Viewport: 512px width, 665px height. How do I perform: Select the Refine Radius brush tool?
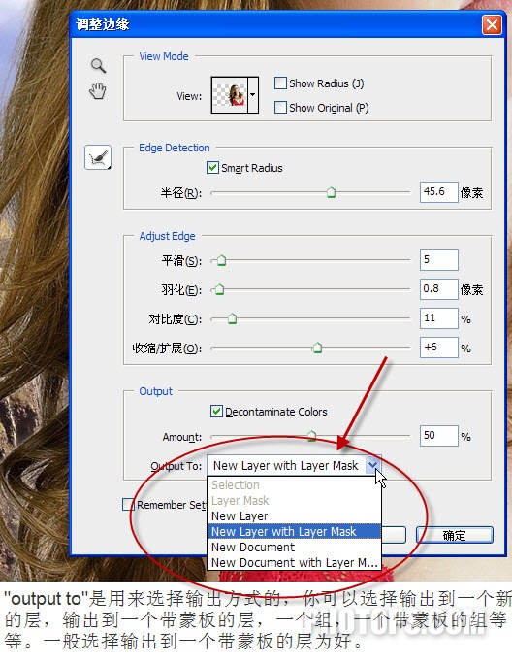pyautogui.click(x=98, y=157)
